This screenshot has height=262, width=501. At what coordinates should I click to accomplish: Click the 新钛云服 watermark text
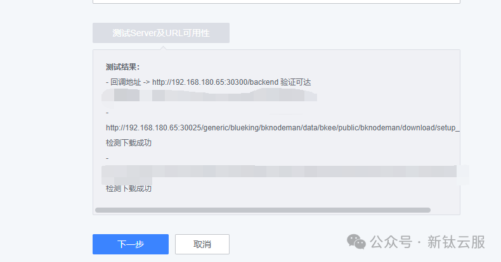click(x=456, y=242)
